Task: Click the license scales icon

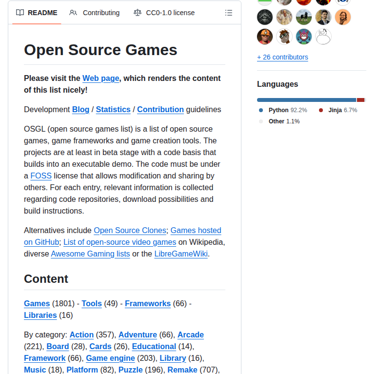Action: pyautogui.click(x=138, y=13)
